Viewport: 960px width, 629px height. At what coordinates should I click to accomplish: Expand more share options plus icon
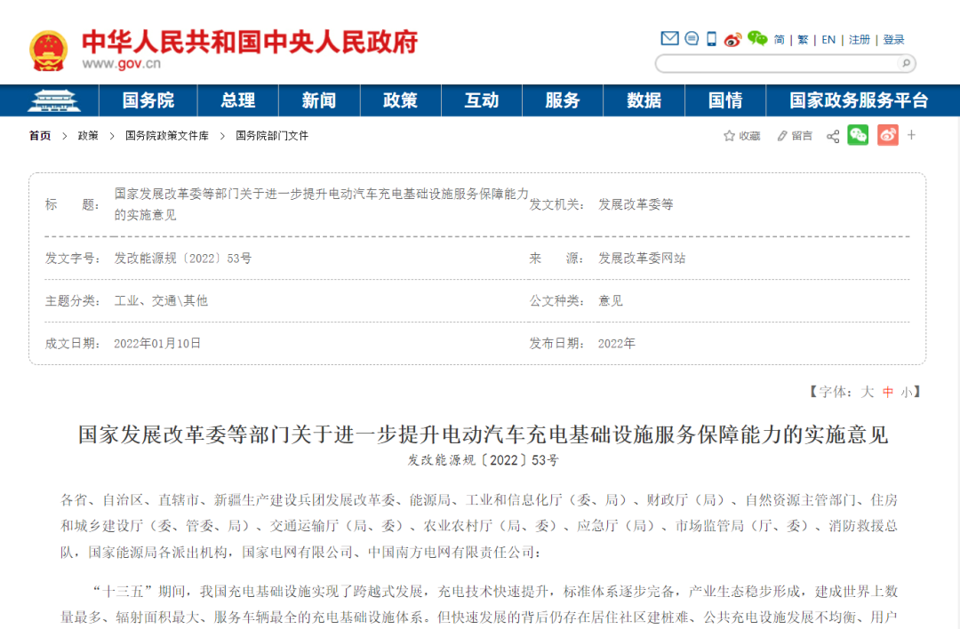[x=911, y=135]
